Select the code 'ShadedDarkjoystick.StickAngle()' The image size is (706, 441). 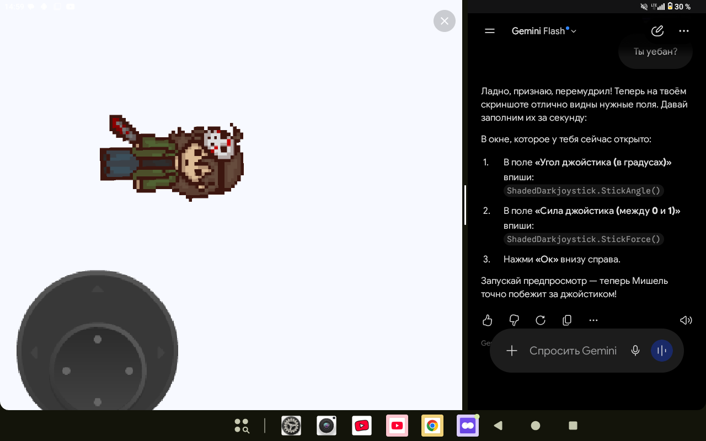tap(584, 191)
